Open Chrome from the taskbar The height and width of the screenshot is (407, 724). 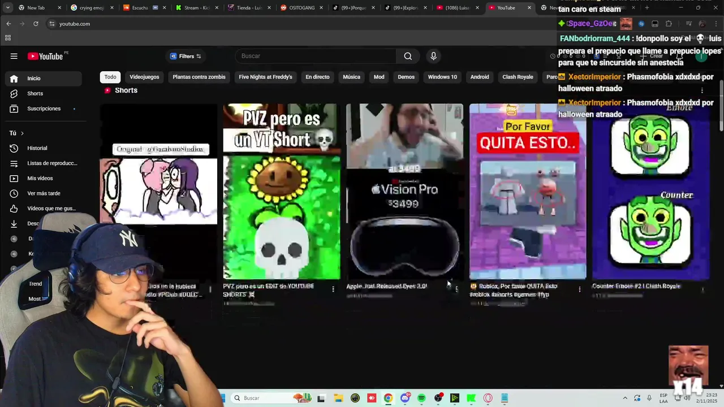pyautogui.click(x=388, y=398)
